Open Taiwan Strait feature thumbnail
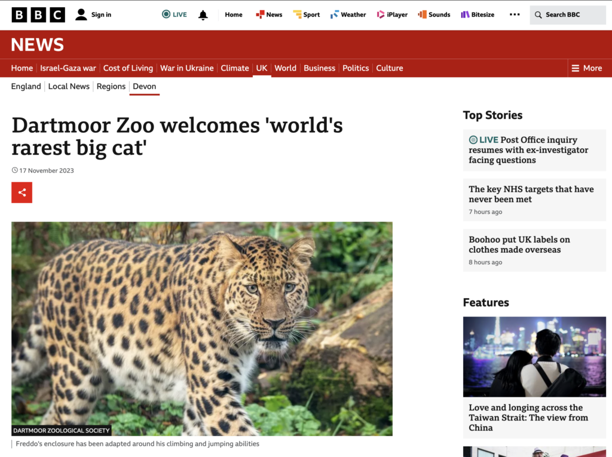The width and height of the screenshot is (612, 457). 534,357
